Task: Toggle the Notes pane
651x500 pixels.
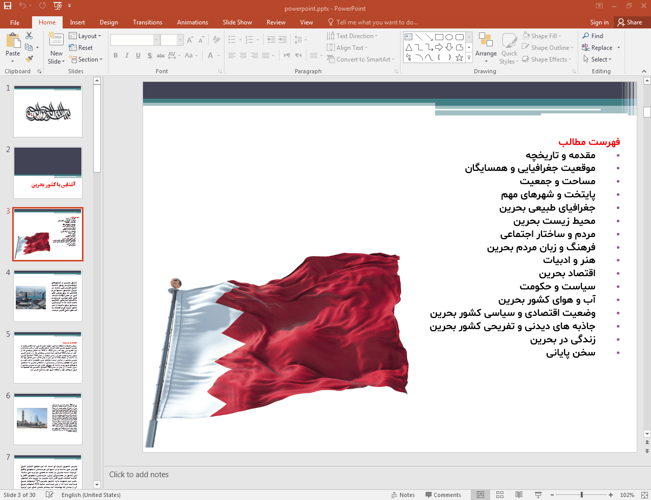Action: tap(403, 495)
